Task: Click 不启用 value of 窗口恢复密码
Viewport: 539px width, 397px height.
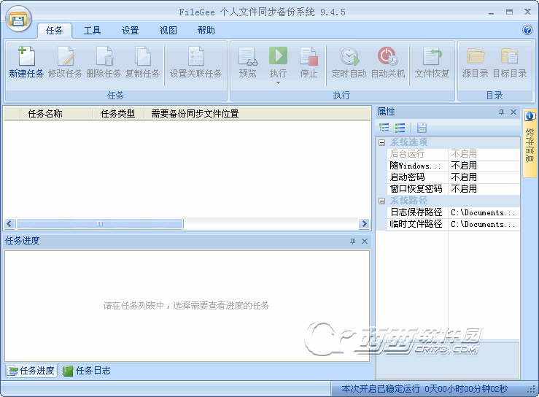Action: coord(464,189)
